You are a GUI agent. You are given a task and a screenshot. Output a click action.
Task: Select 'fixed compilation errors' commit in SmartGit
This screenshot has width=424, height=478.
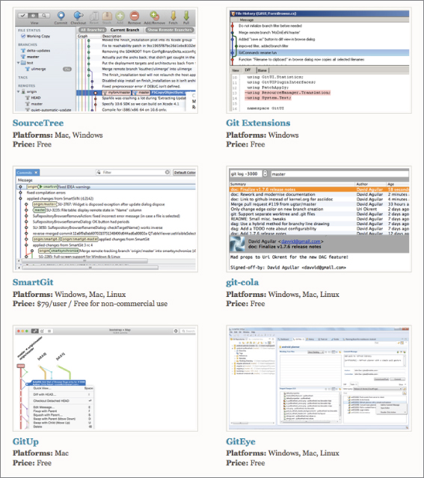pos(46,193)
